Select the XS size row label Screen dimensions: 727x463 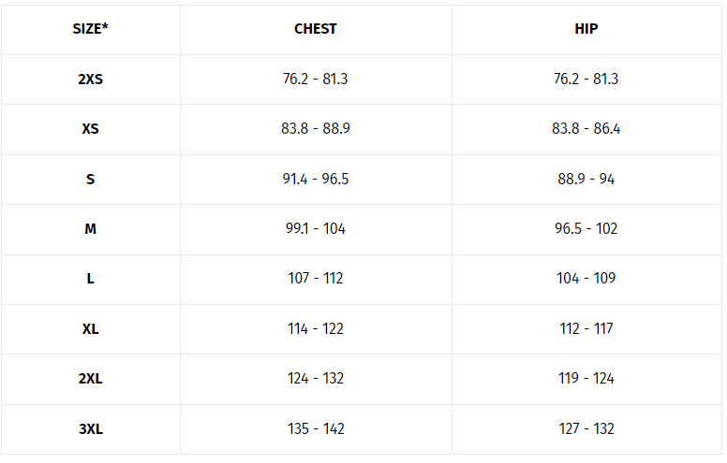[x=90, y=129]
